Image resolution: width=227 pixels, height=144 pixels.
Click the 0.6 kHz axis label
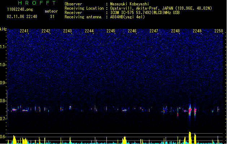click(x=3, y=137)
